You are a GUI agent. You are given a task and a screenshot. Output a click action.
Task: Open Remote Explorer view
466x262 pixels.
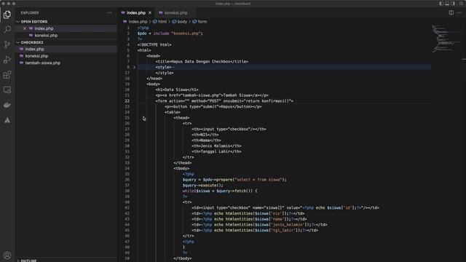[7, 90]
